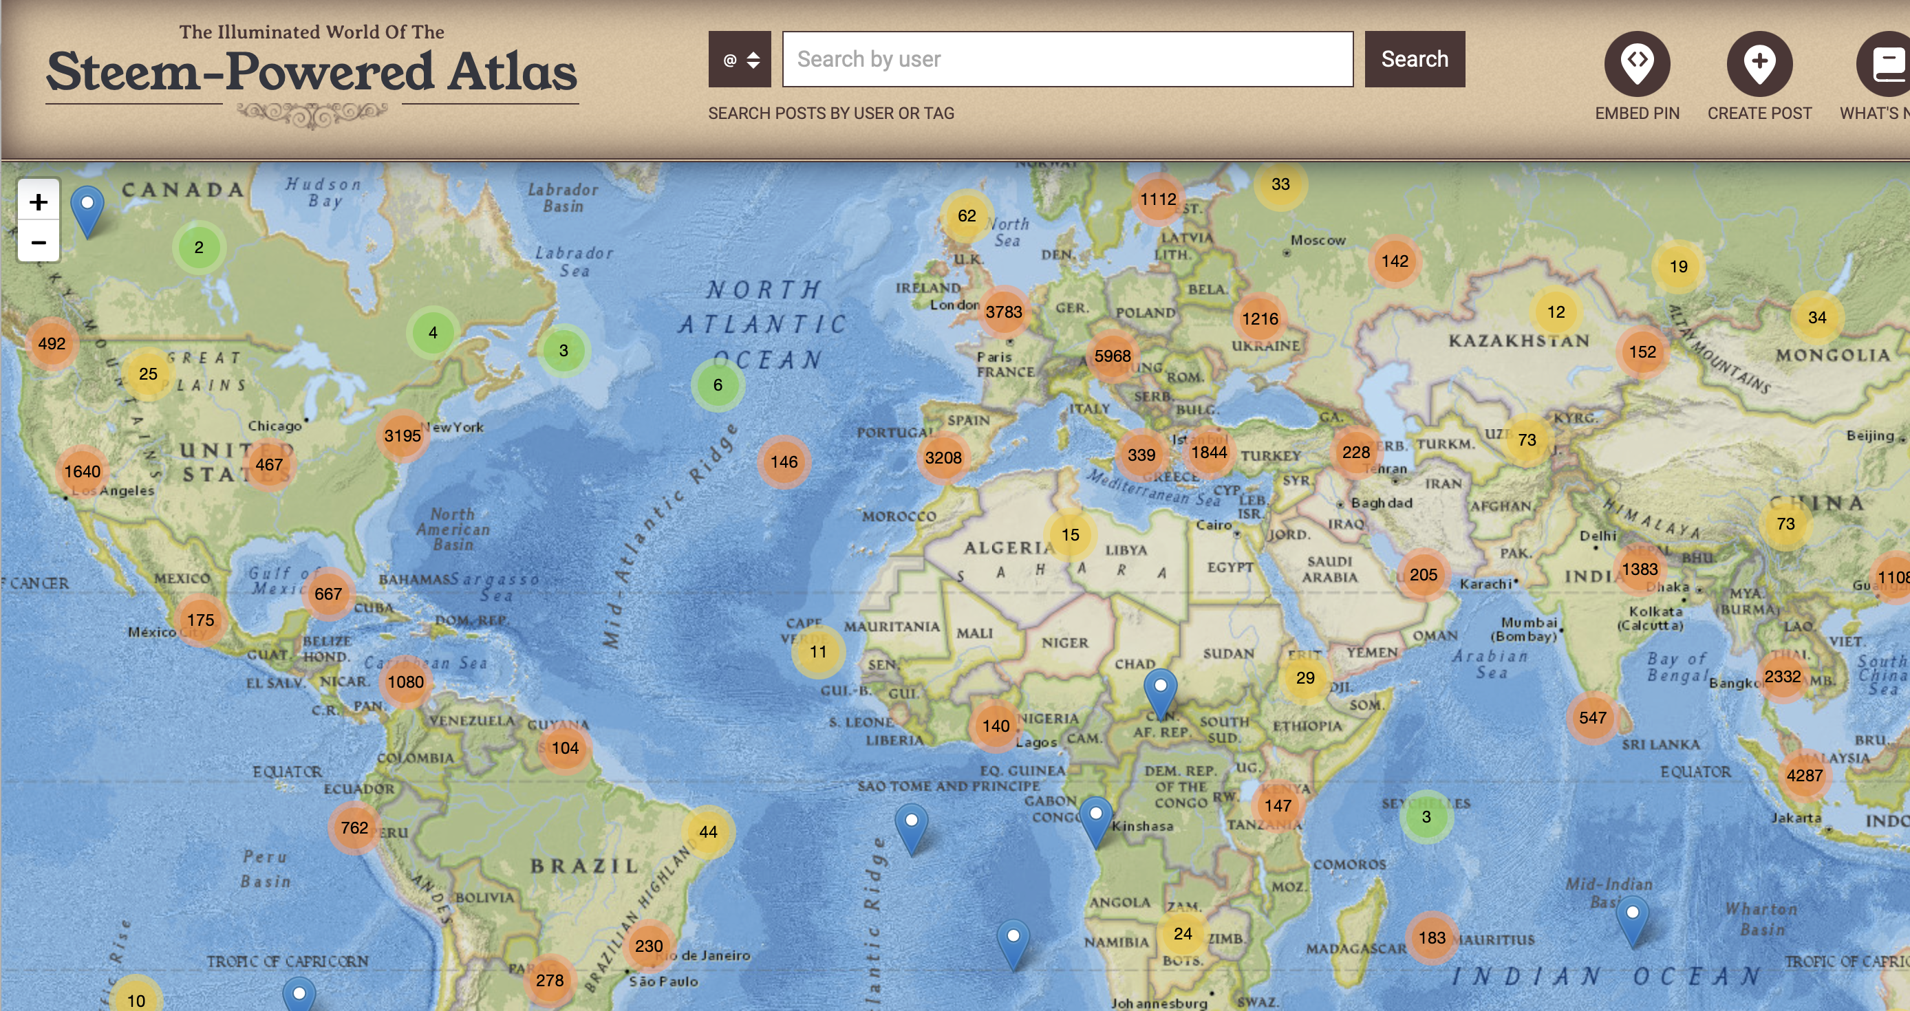Open the 33 cluster north of Moscow
The image size is (1910, 1011).
pos(1280,184)
